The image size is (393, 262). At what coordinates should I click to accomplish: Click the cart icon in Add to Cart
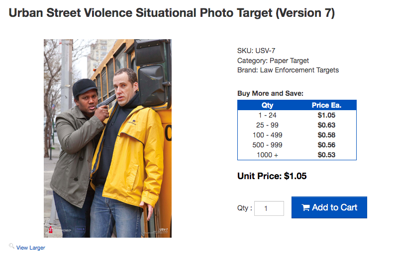305,207
